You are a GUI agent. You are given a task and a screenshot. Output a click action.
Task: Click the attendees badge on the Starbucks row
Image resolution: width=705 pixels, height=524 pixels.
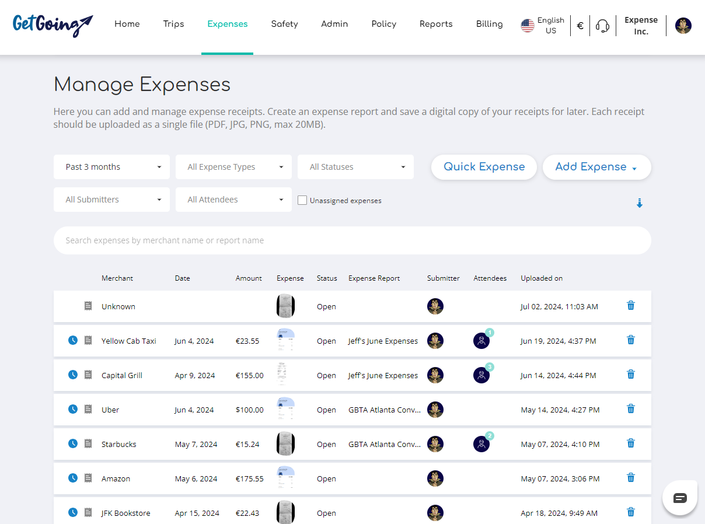[481, 443]
